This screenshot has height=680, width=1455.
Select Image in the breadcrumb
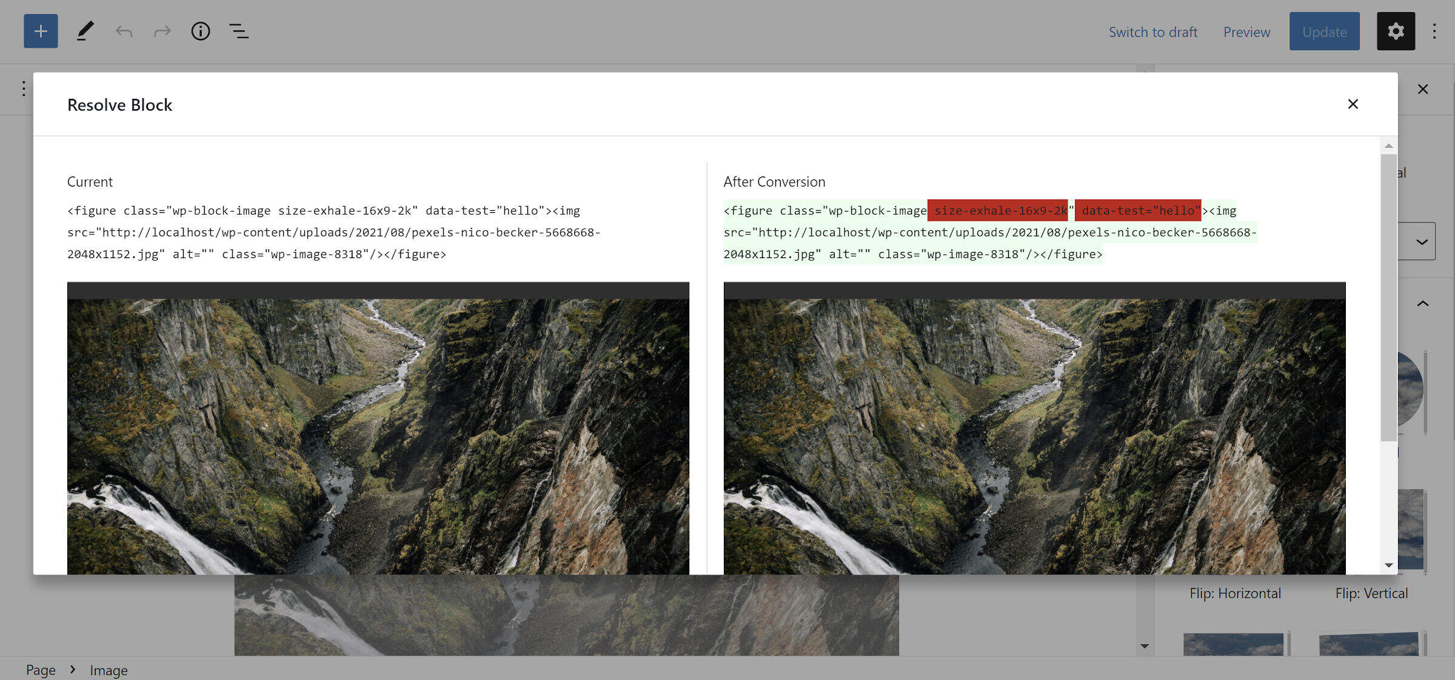109,670
